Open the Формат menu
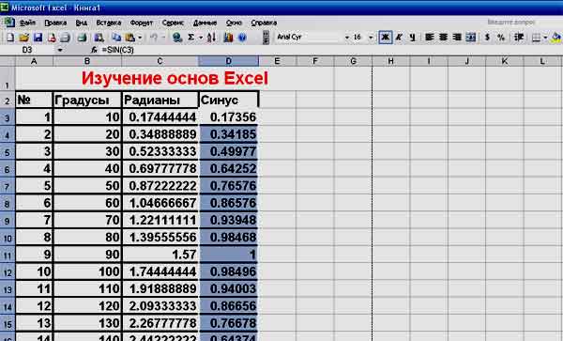Image resolution: width=563 pixels, height=341 pixels. (x=142, y=23)
